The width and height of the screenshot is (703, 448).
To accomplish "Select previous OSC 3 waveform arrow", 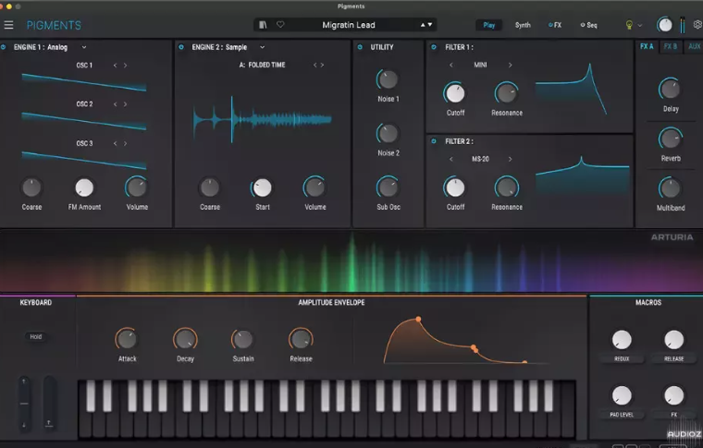I will point(116,144).
